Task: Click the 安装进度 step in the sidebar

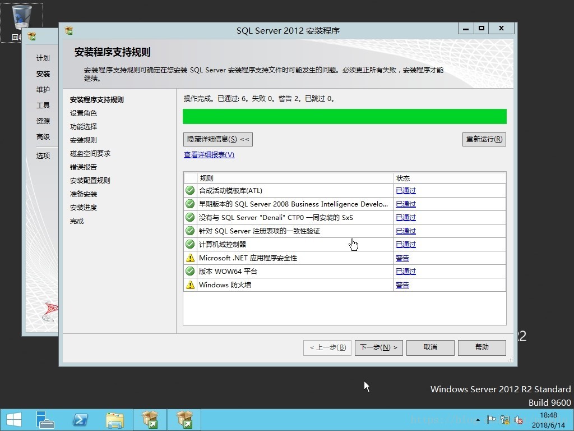Action: coord(84,208)
